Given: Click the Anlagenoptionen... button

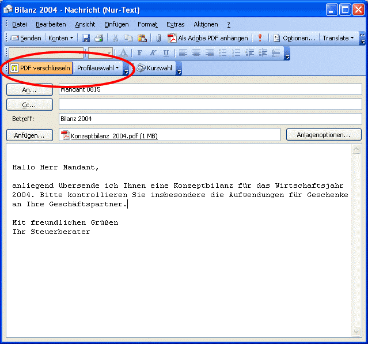Looking at the screenshot, I should [324, 135].
